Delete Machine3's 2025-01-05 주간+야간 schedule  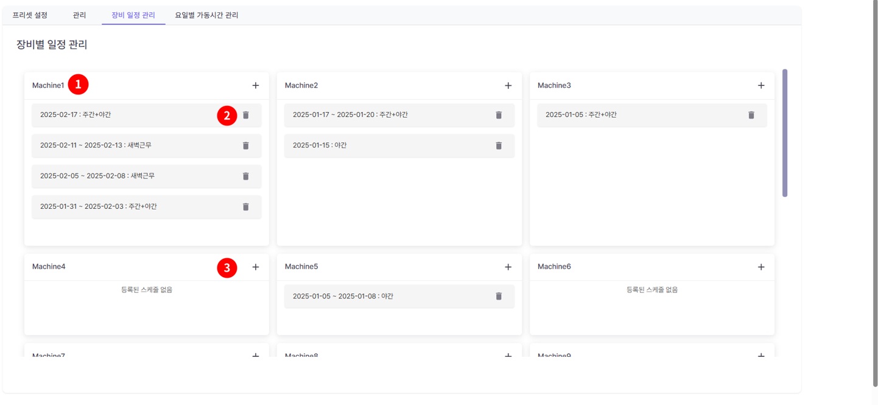tap(751, 115)
